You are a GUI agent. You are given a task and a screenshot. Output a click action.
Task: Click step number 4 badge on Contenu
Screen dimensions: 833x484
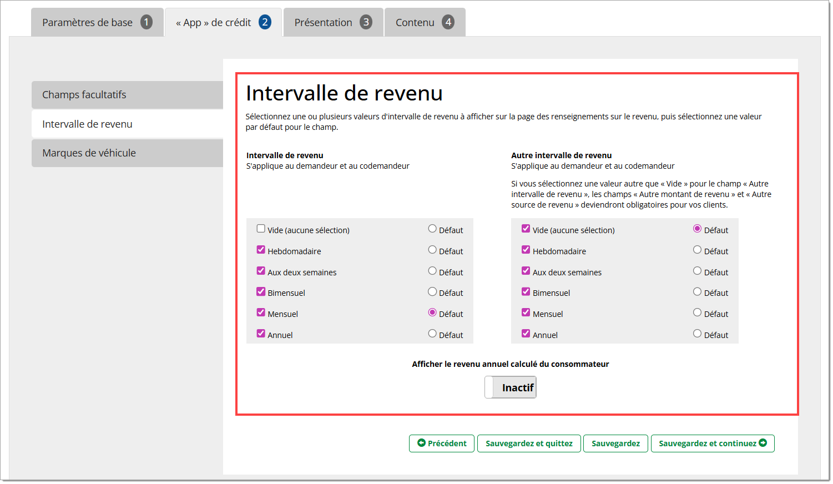click(448, 22)
